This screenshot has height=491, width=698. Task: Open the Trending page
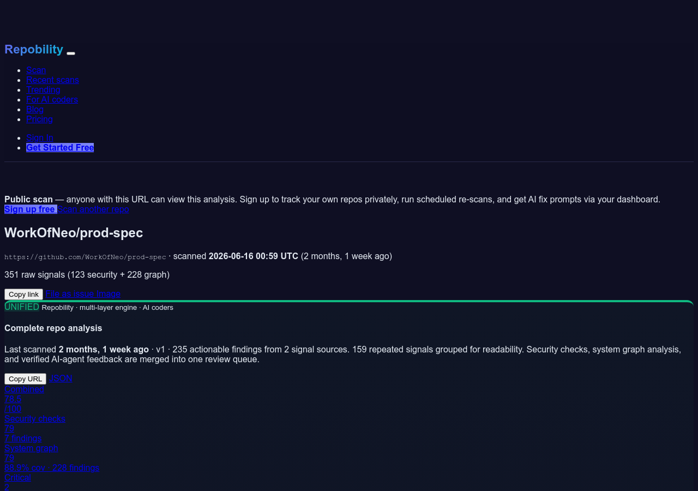(43, 89)
